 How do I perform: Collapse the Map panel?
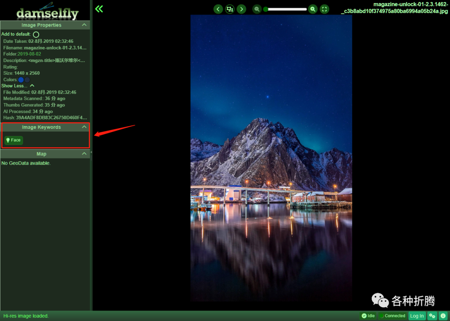84,154
